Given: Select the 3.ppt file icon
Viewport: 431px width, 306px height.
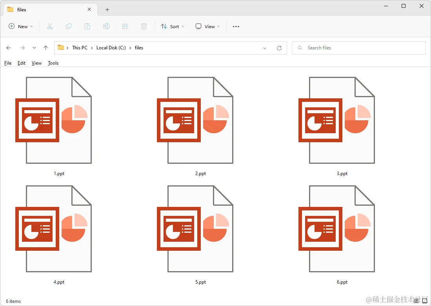Looking at the screenshot, I should (336, 120).
